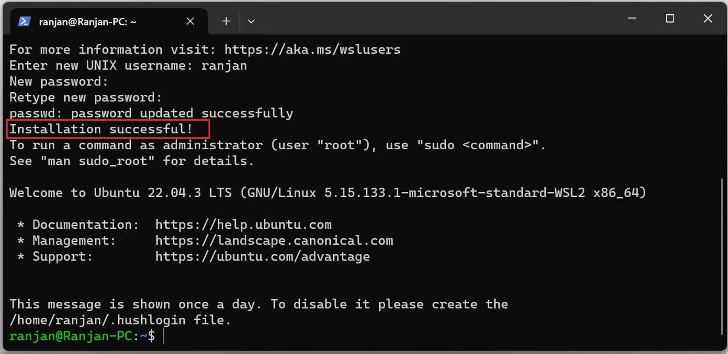Open the new tab profile dropdown
Image resolution: width=728 pixels, height=354 pixels.
(x=251, y=21)
